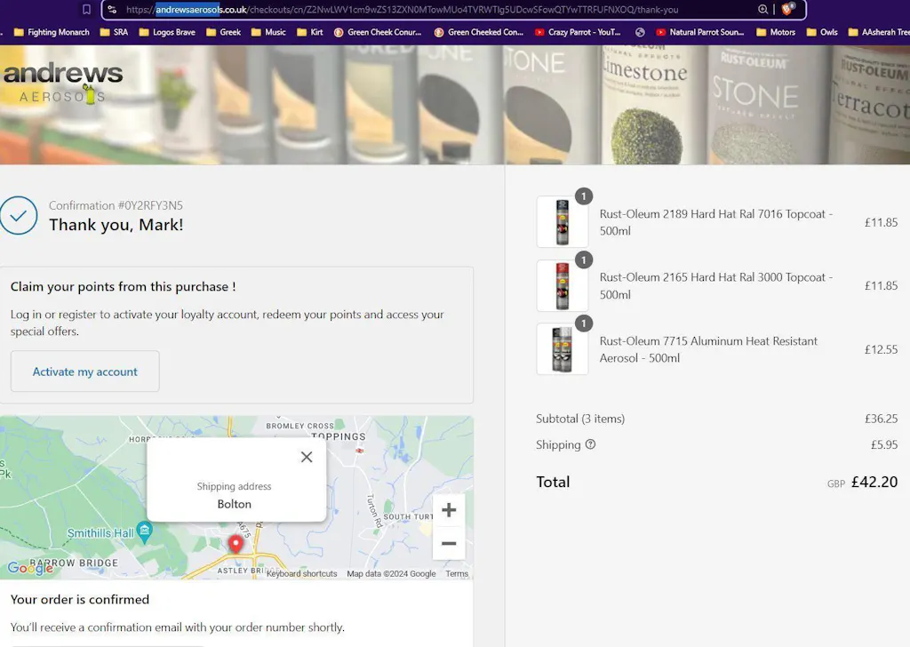Click the shipping info question mark icon
The width and height of the screenshot is (910, 647).
[590, 444]
